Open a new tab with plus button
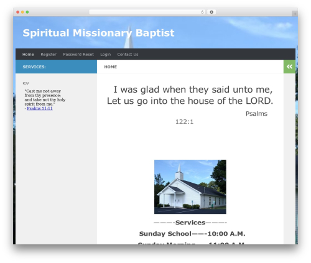311x263 pixels. pos(295,14)
